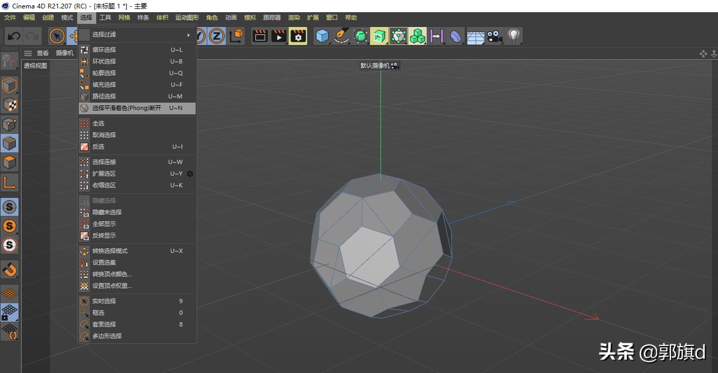Click 全选 in the selection menu
The height and width of the screenshot is (373, 718).
[98, 123]
